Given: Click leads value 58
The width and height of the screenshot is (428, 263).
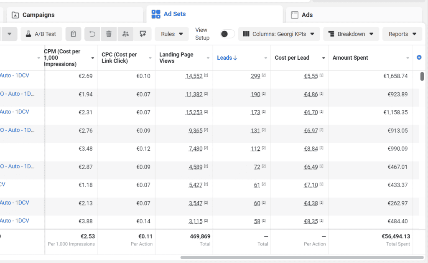Looking at the screenshot, I should coord(257,222).
